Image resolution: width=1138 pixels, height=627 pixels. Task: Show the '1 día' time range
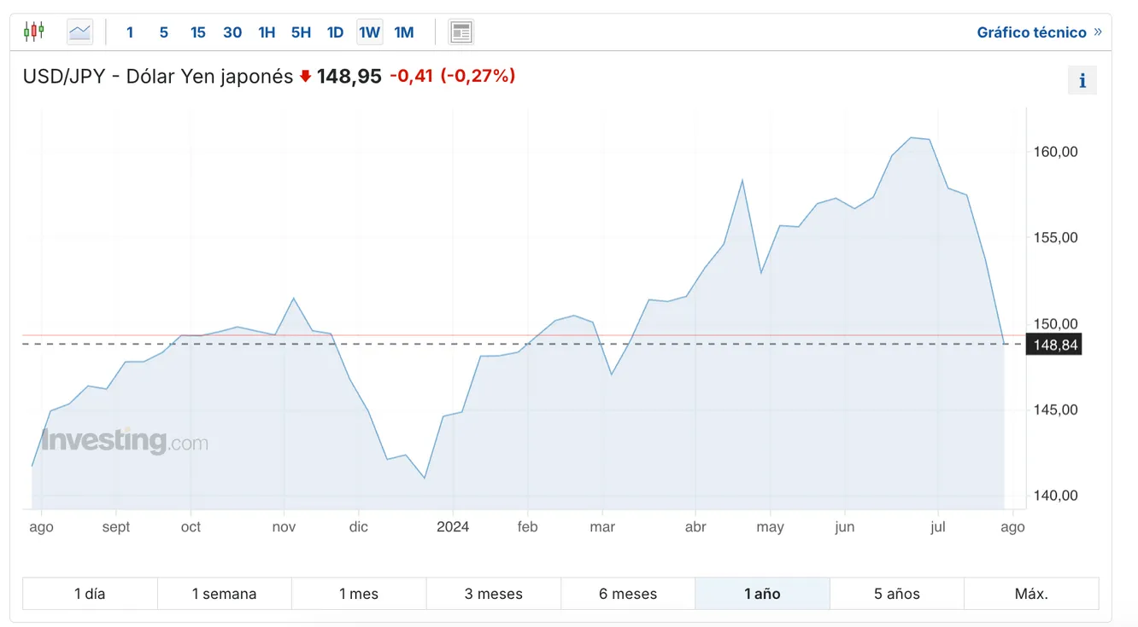point(90,594)
